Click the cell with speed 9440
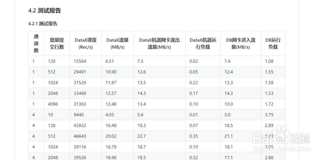The height and width of the screenshot is (160, 329). tap(80, 115)
